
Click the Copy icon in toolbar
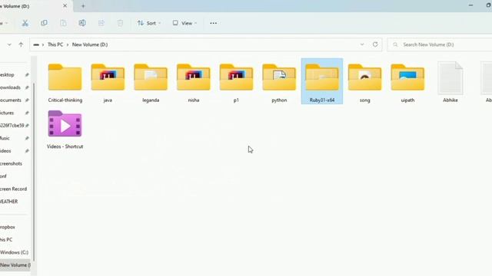pyautogui.click(x=44, y=23)
